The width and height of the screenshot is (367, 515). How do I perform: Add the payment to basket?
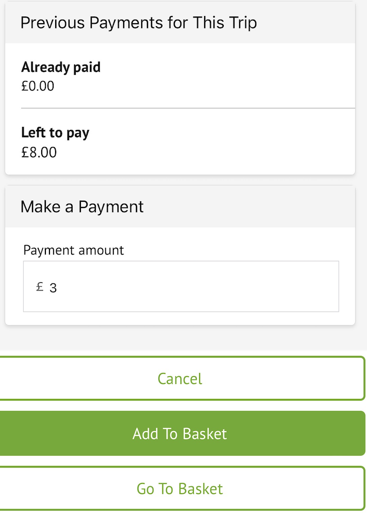click(180, 433)
